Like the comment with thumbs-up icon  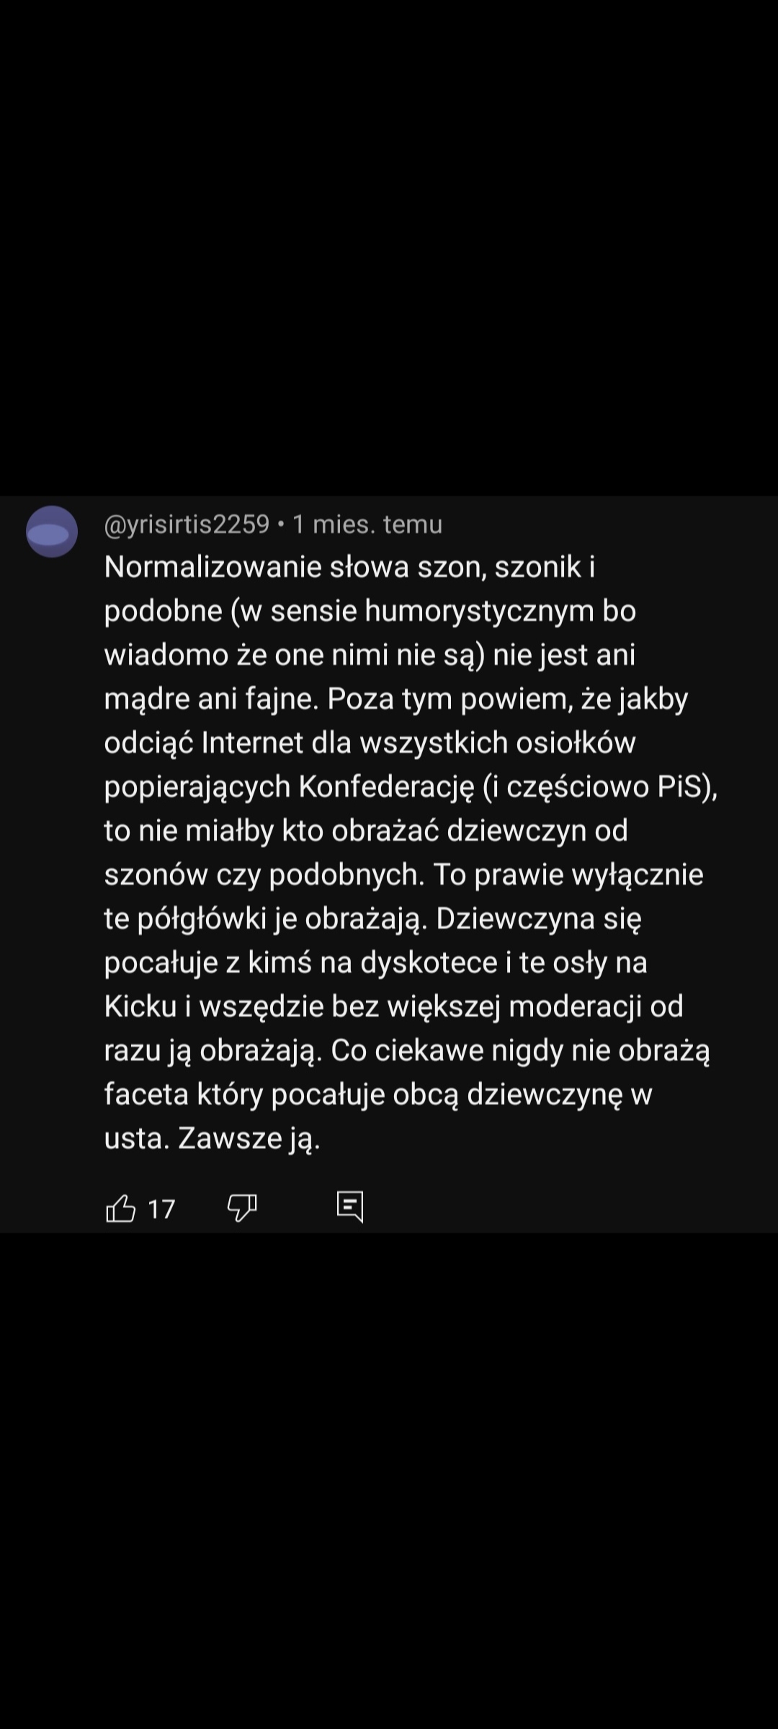click(x=120, y=1208)
